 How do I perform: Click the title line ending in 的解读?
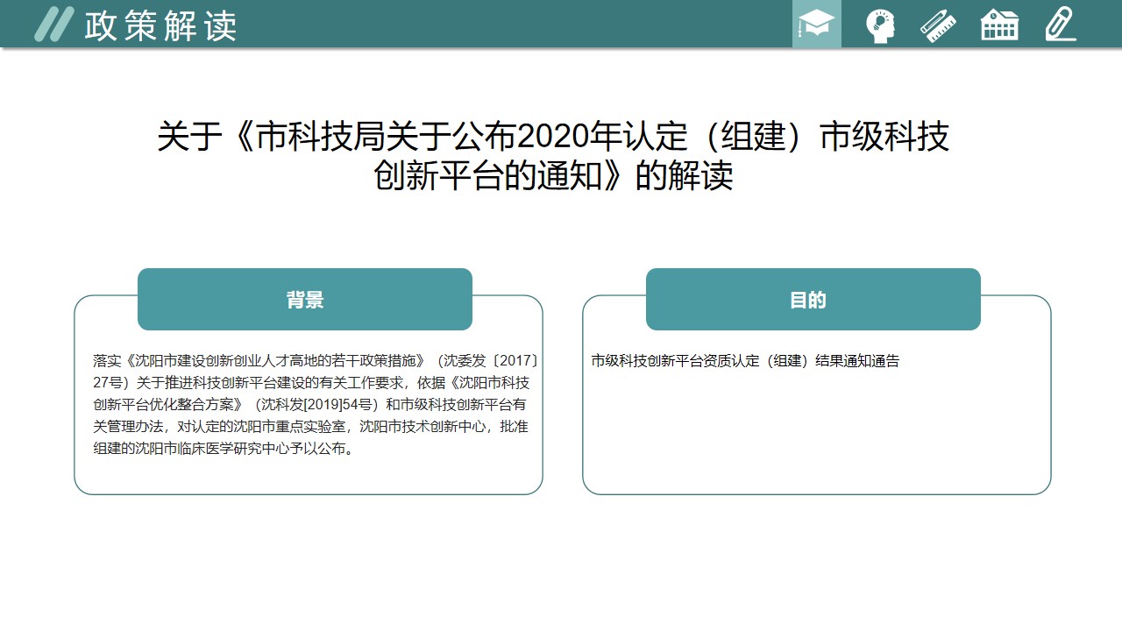pos(552,176)
